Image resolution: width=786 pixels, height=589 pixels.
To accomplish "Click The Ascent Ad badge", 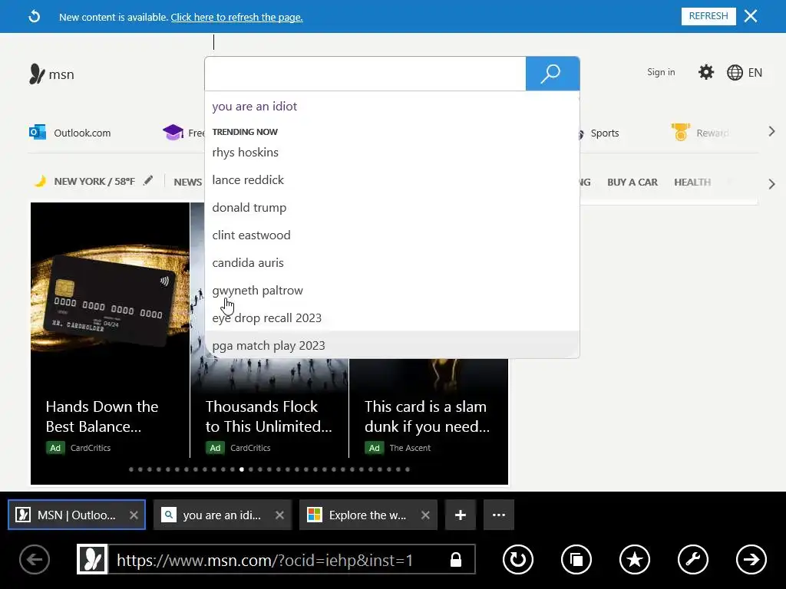I will pos(375,448).
